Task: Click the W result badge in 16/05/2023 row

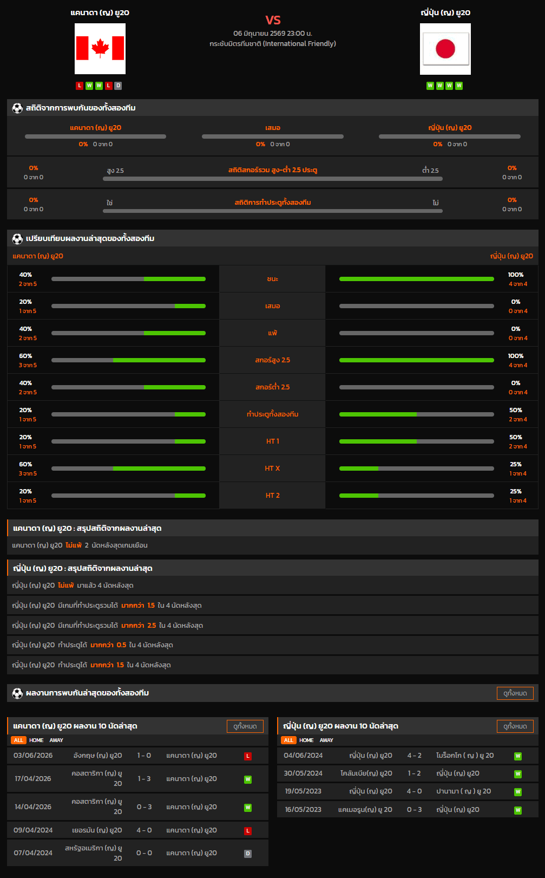Action: coord(518,810)
